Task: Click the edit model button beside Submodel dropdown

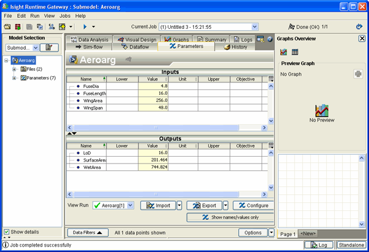Action: (49, 47)
